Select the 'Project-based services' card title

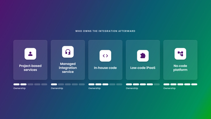30,68
